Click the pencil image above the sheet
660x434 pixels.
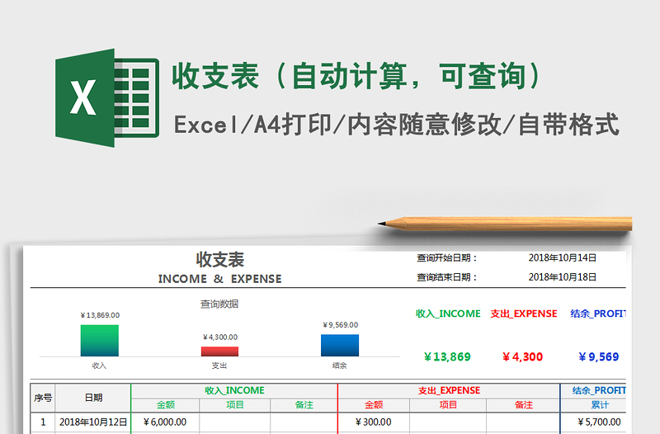(505, 224)
